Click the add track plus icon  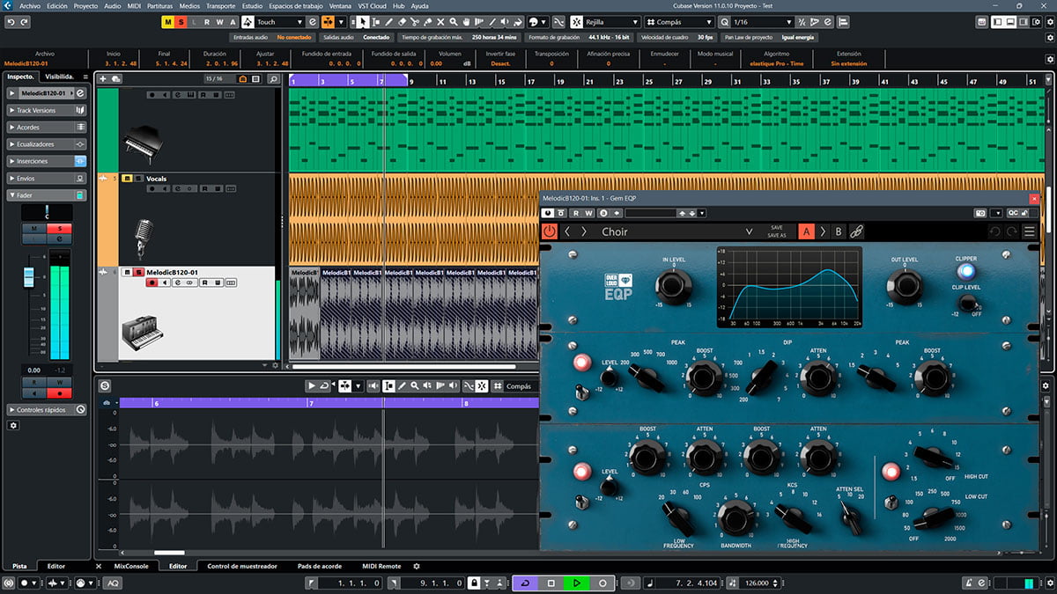[103, 79]
